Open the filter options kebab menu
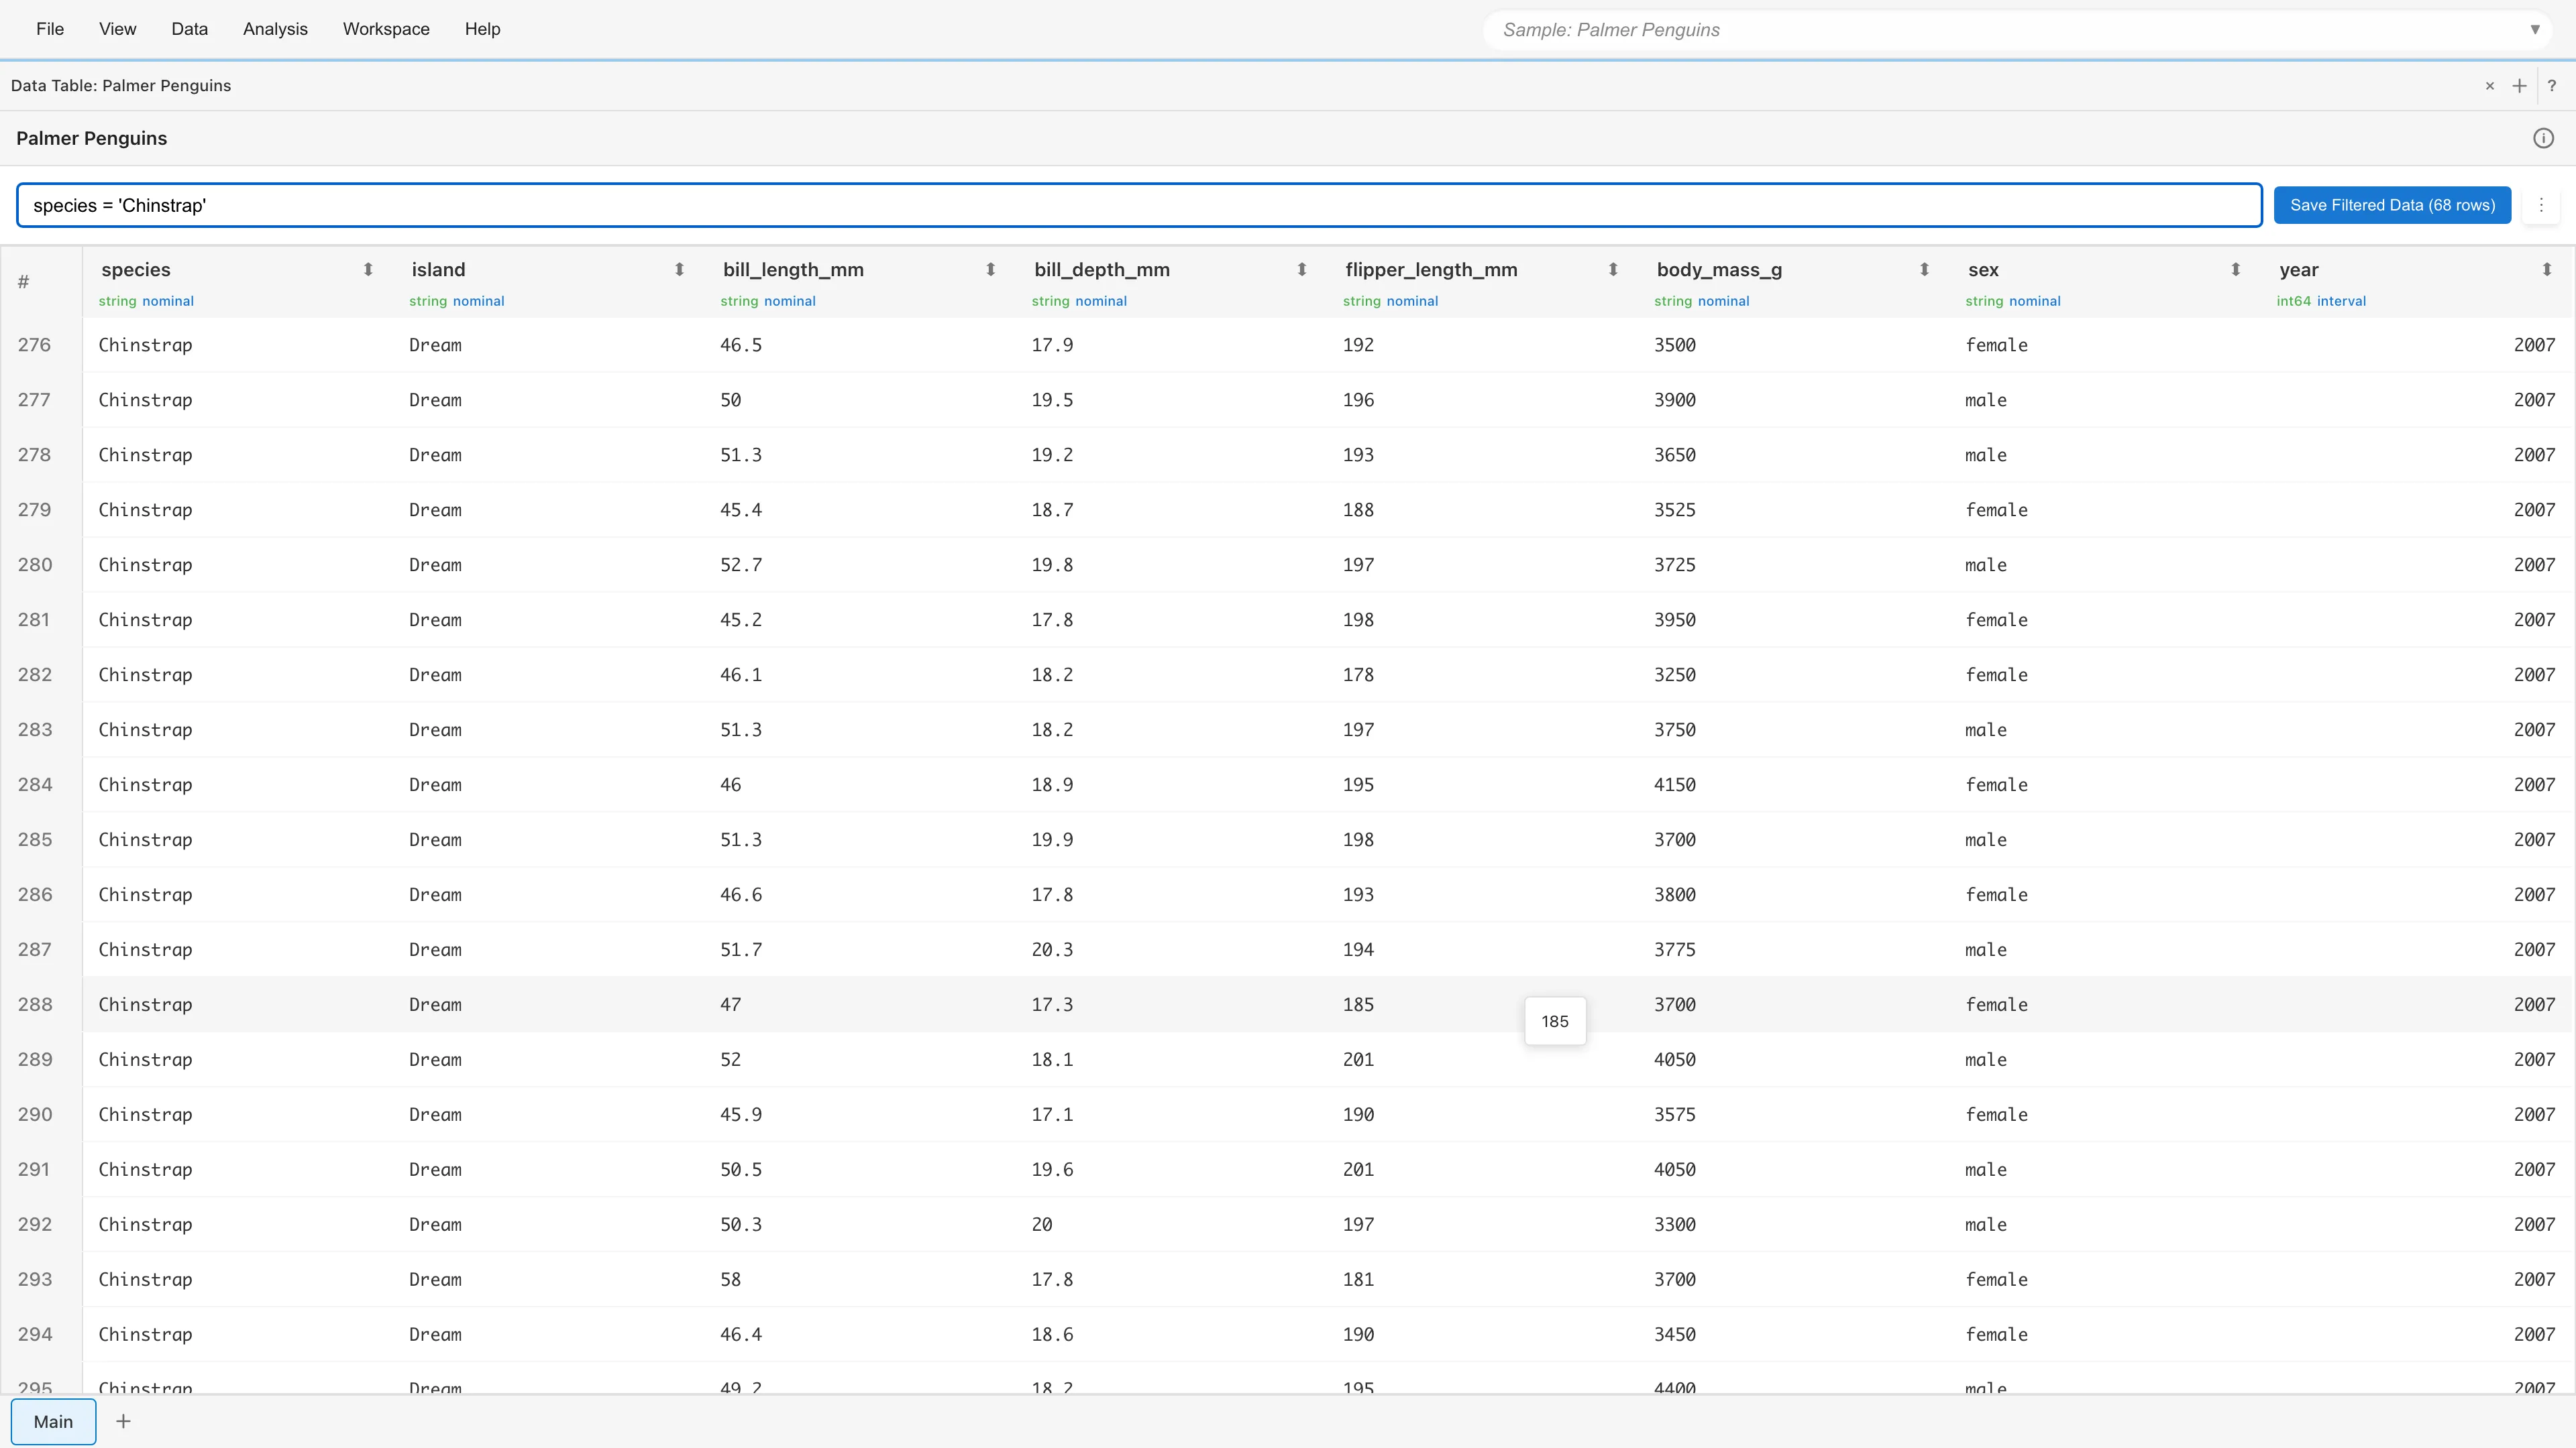2576x1448 pixels. [x=2540, y=205]
